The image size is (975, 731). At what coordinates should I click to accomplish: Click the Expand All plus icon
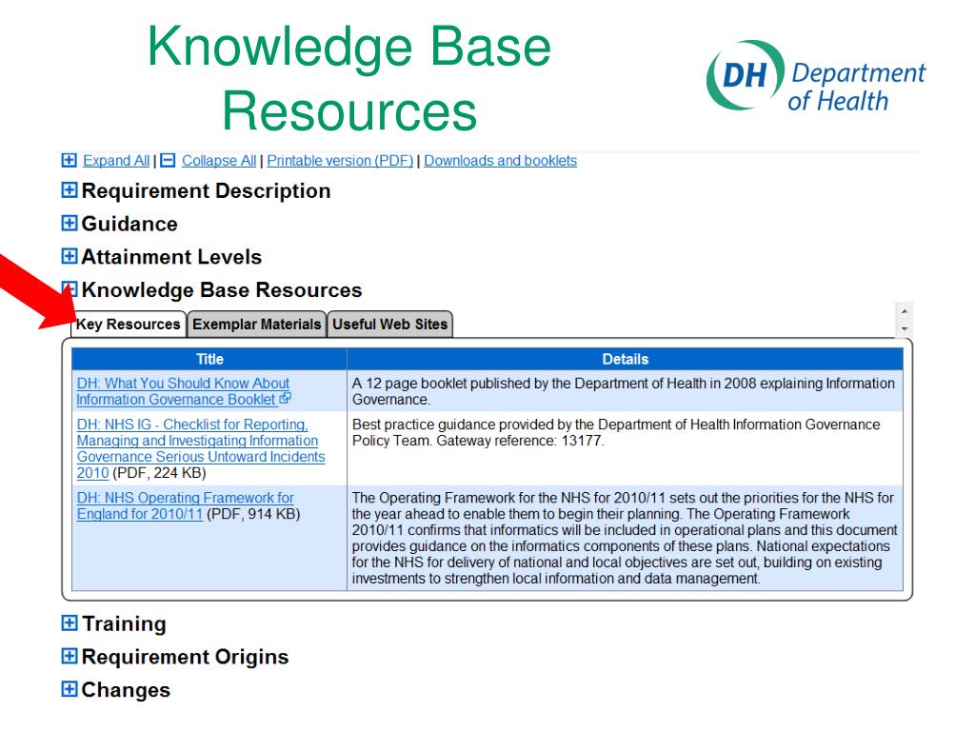[69, 160]
